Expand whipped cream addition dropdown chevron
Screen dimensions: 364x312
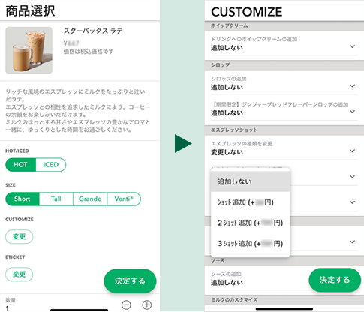[x=352, y=46]
